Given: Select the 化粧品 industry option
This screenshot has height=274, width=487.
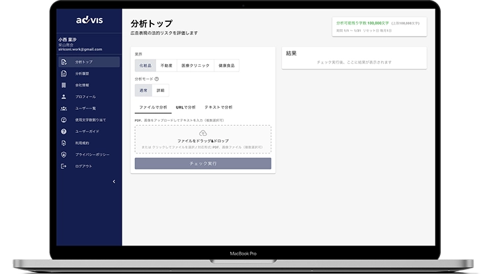Looking at the screenshot, I should [146, 65].
